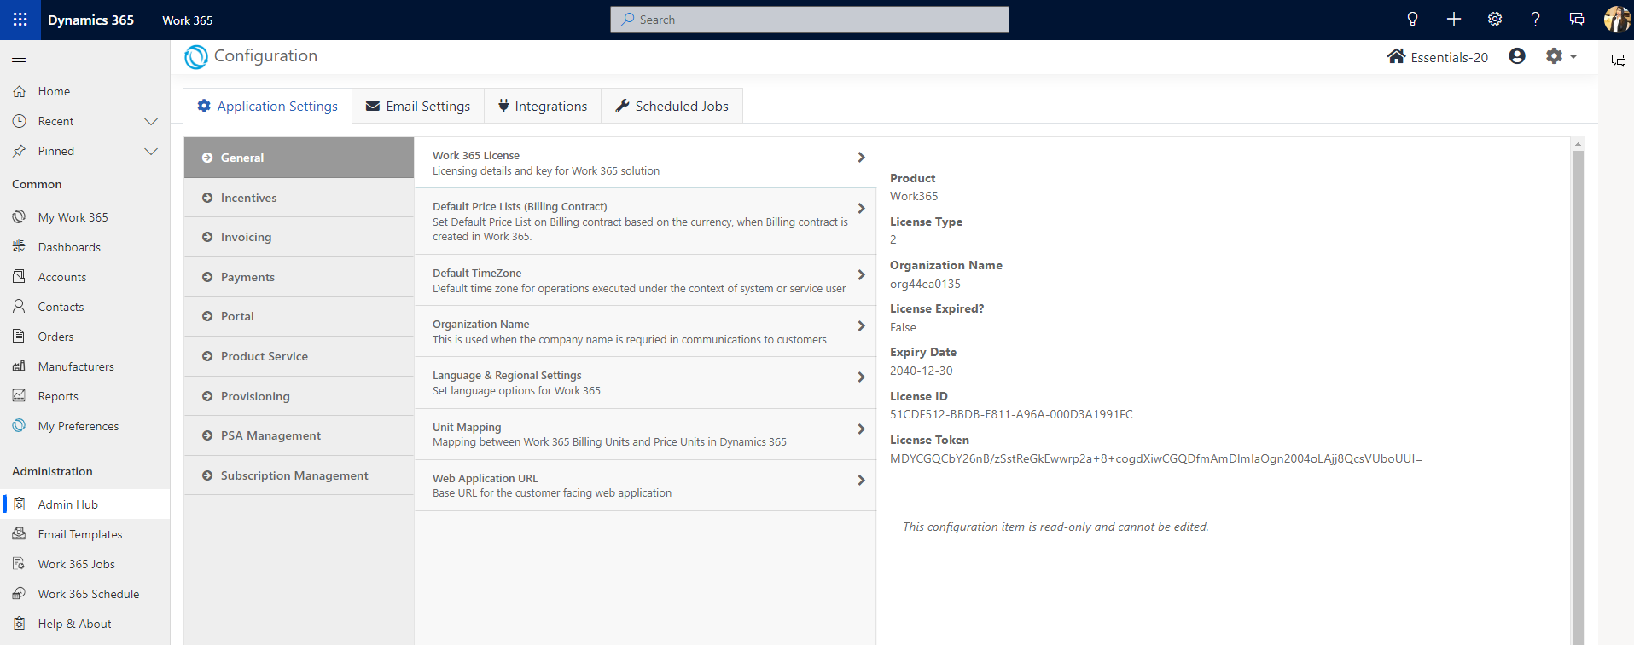
Task: Click Work 365 app name in header
Action: tap(187, 20)
